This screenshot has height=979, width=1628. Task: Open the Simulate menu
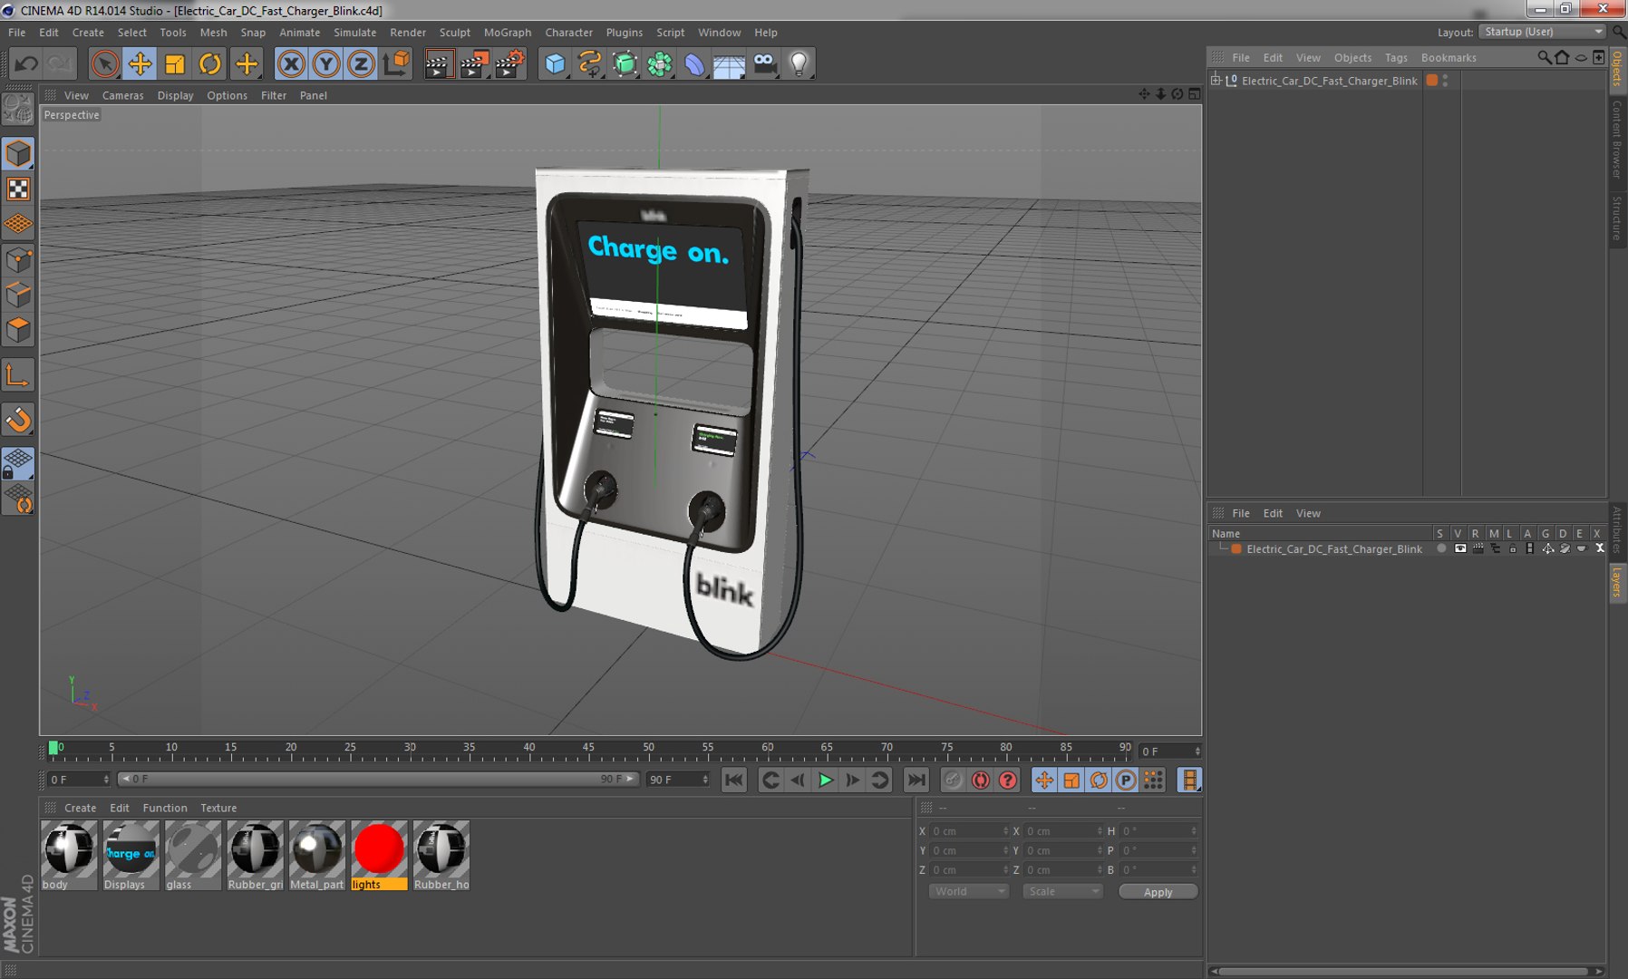pyautogui.click(x=354, y=33)
